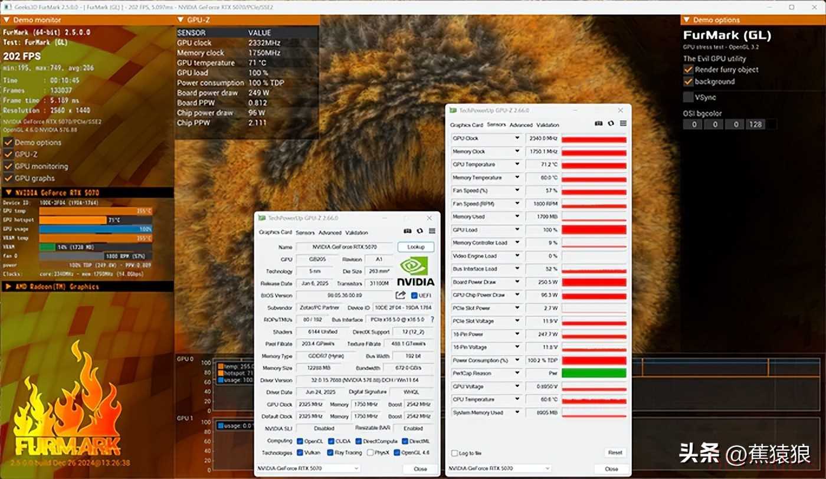The height and width of the screenshot is (479, 826).
Task: Click the refresh icon in Sensors window
Action: coord(611,124)
